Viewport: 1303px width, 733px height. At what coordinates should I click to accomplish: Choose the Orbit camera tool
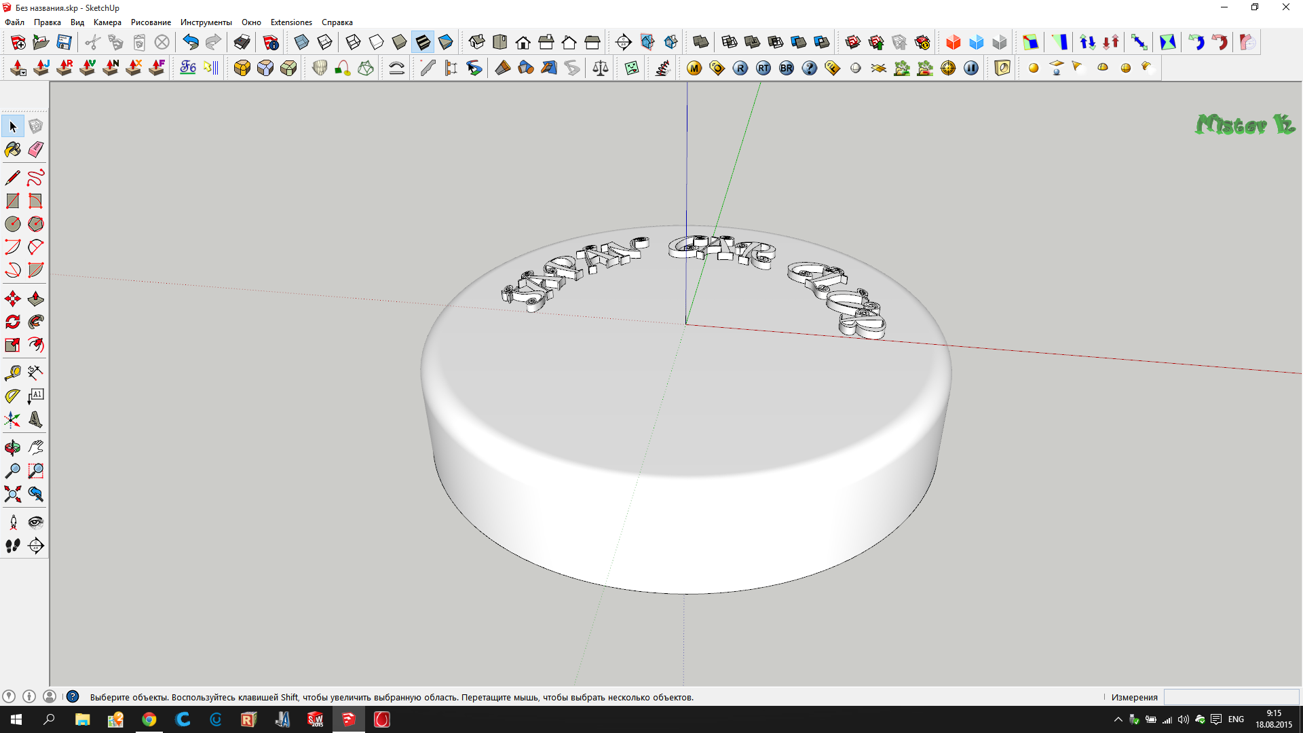13,448
